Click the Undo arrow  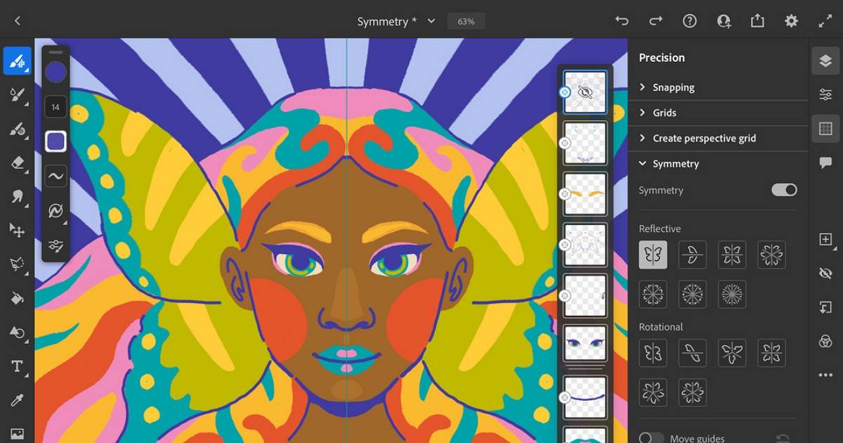(622, 21)
